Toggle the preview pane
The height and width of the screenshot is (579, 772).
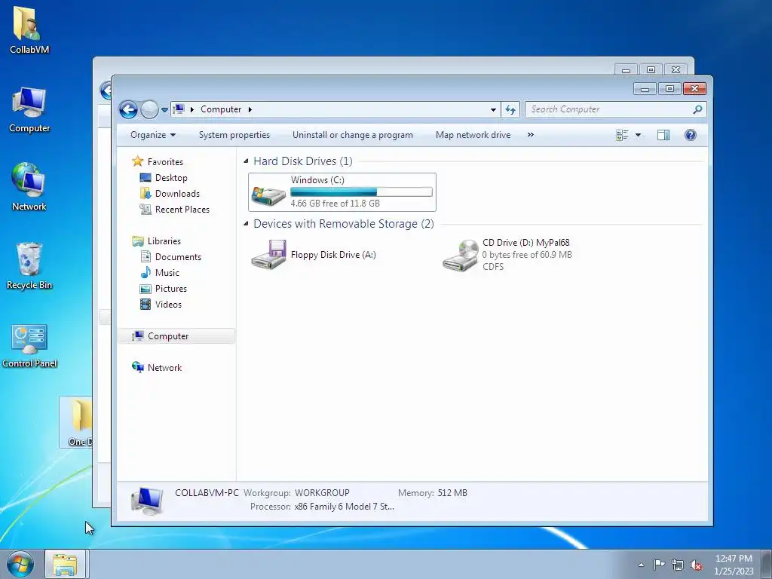(x=663, y=135)
